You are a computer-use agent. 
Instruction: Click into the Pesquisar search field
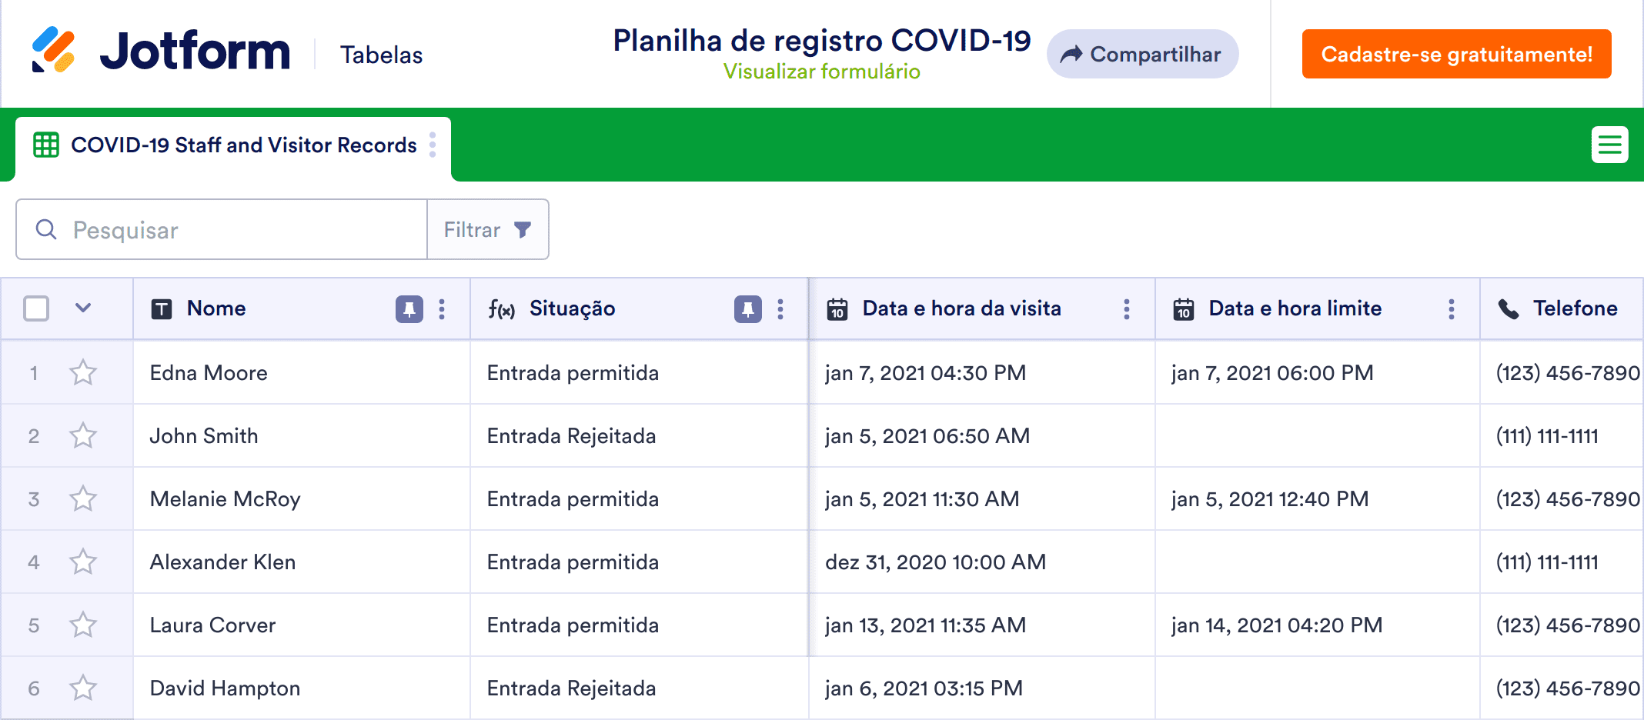[x=239, y=230]
